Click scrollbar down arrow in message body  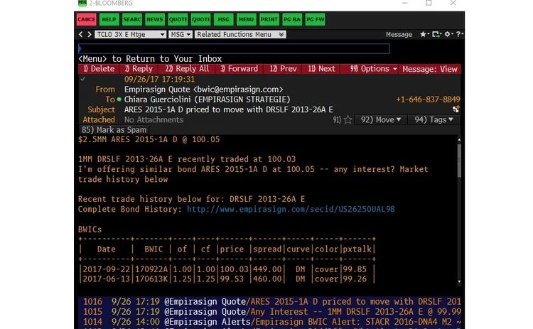[x=459, y=281]
